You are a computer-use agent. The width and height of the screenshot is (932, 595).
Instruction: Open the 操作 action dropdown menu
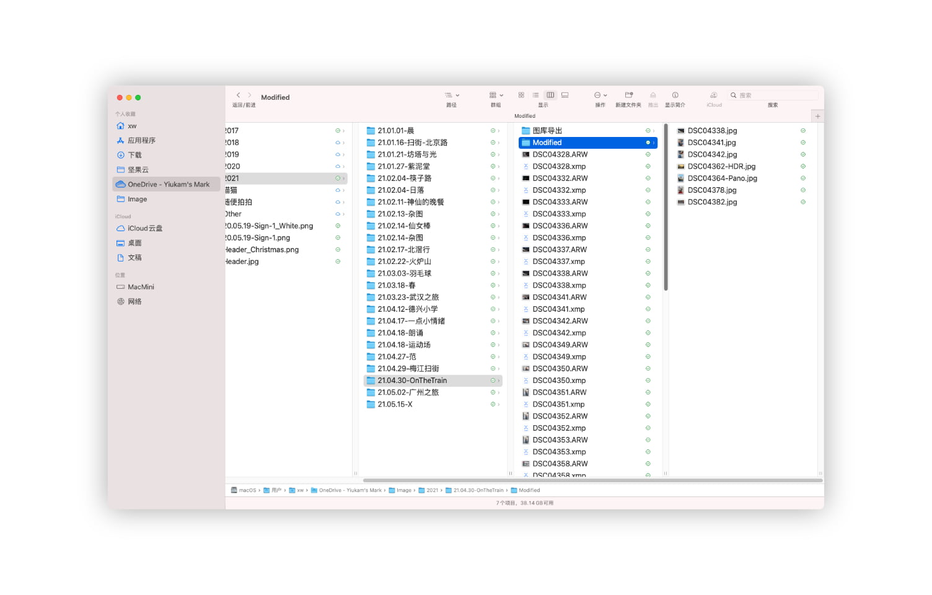pyautogui.click(x=600, y=95)
